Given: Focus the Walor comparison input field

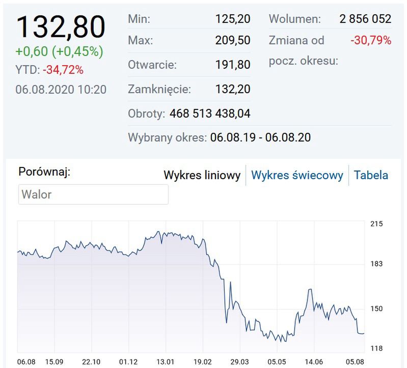Looking at the screenshot, I should point(93,194).
